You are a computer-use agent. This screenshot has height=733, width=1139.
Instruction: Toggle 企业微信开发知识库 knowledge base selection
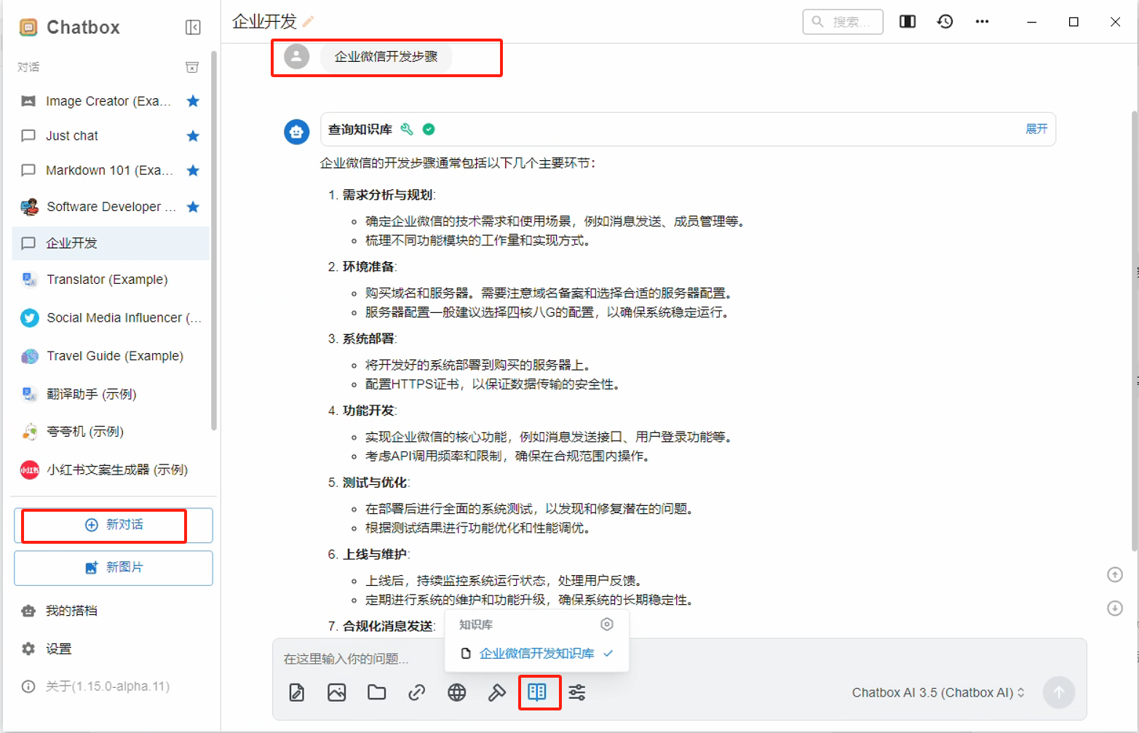pyautogui.click(x=536, y=654)
